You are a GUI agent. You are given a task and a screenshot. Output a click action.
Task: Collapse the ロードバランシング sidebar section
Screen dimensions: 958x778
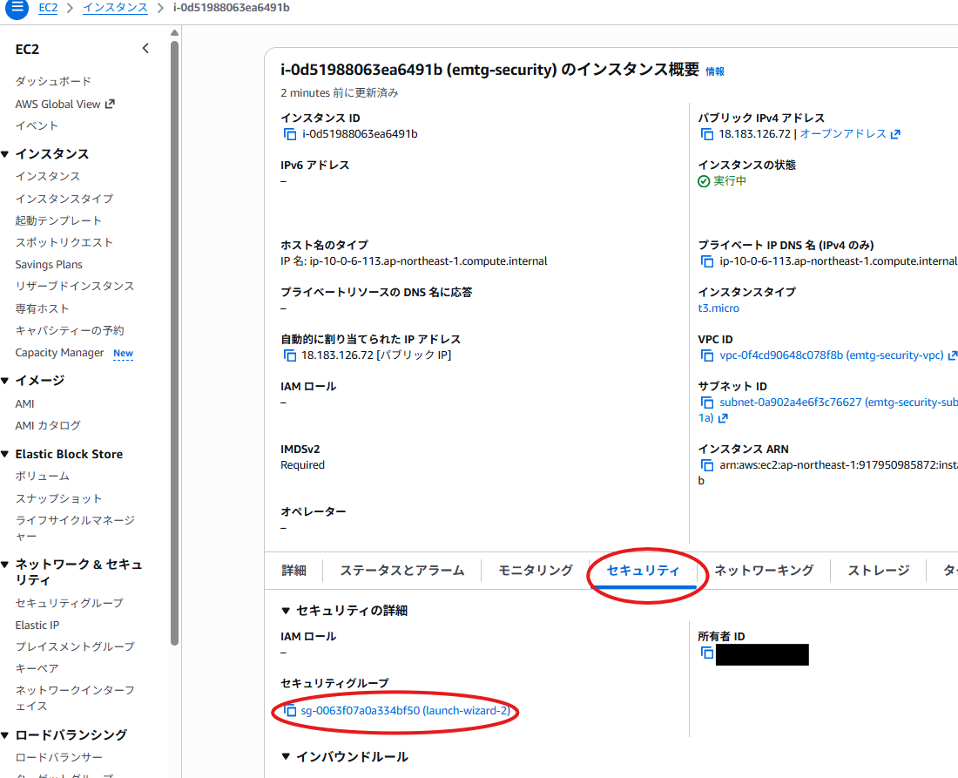pyautogui.click(x=5, y=735)
